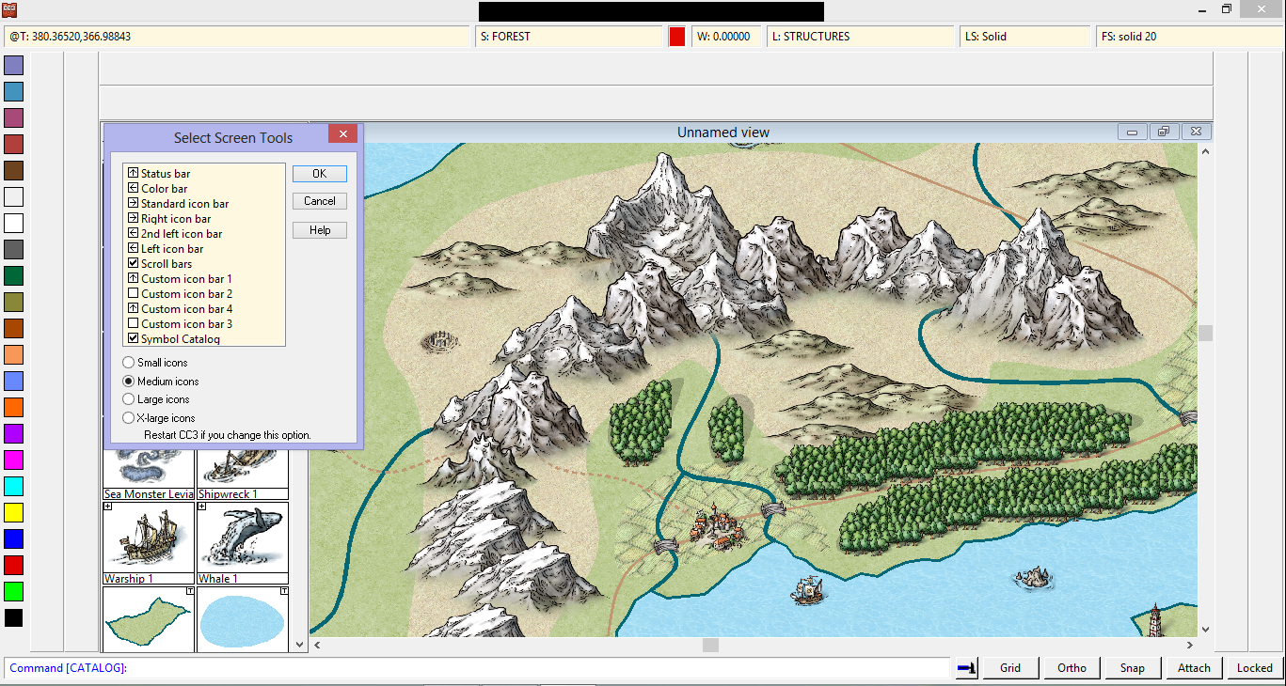Pick the orange color swatch
The height and width of the screenshot is (686, 1286).
click(13, 408)
